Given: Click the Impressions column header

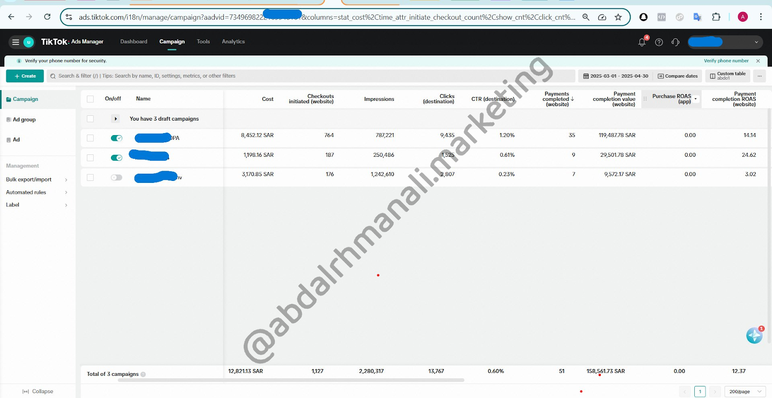Looking at the screenshot, I should tap(379, 99).
